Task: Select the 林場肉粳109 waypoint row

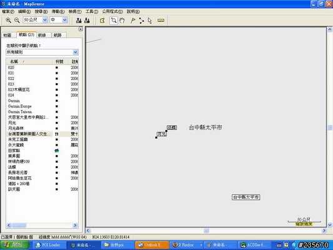Action: coord(42,162)
